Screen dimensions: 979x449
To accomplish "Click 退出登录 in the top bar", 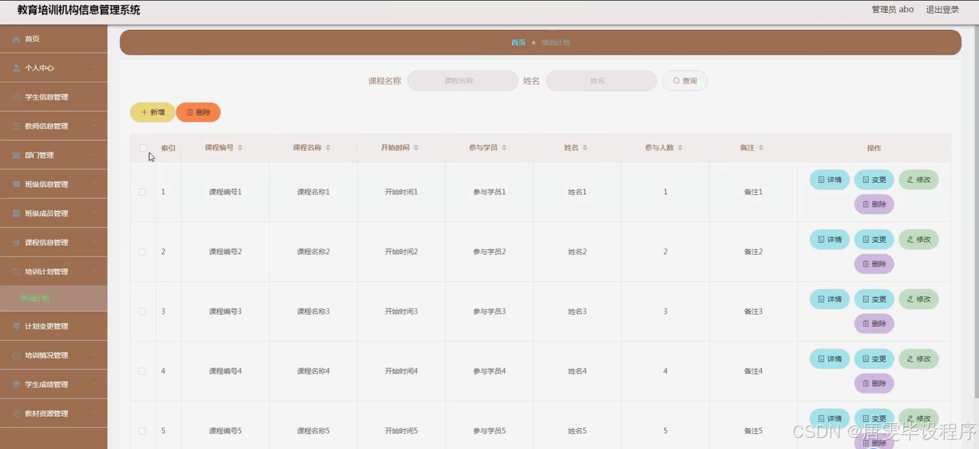I will 942,9.
